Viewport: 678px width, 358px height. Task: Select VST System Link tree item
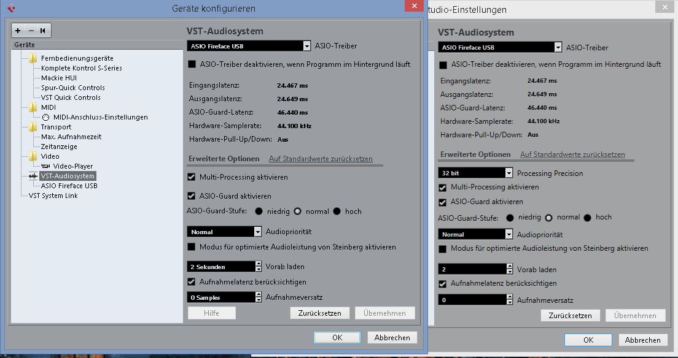[53, 196]
